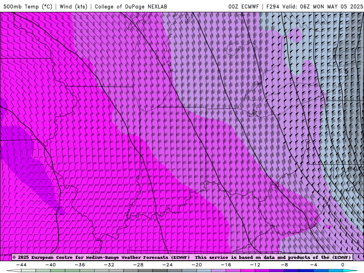Click the "College of DuPage NEXLAB" text

131,6
